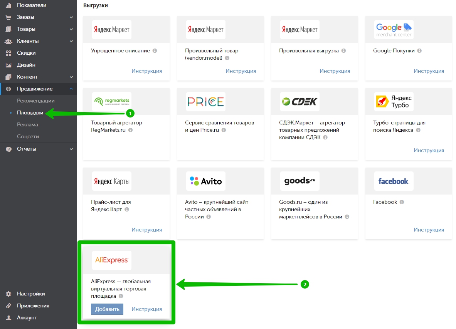Click the facebook logo thumbnail

tap(394, 181)
